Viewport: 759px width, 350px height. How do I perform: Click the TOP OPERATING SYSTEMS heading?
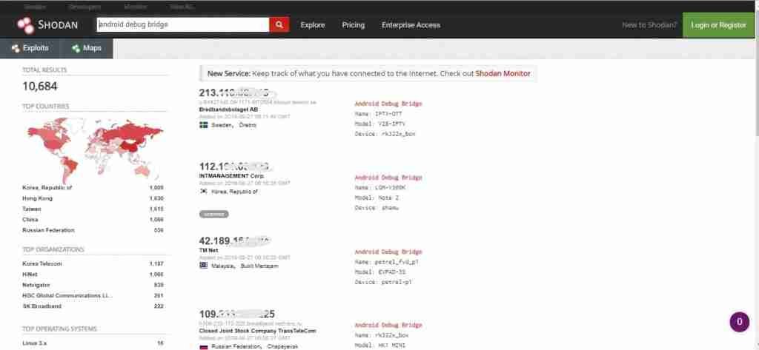tap(59, 329)
